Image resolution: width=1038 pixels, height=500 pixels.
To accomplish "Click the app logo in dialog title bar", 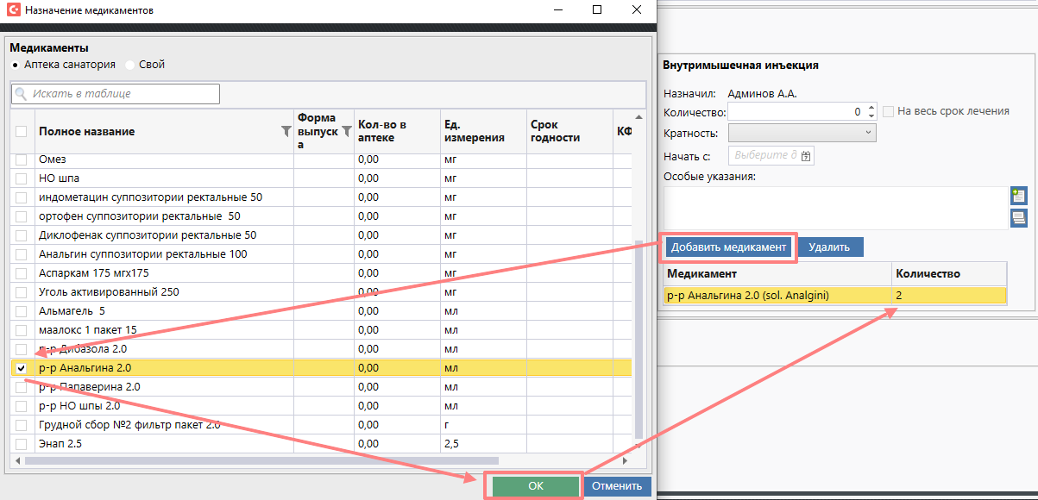I will click(x=13, y=11).
